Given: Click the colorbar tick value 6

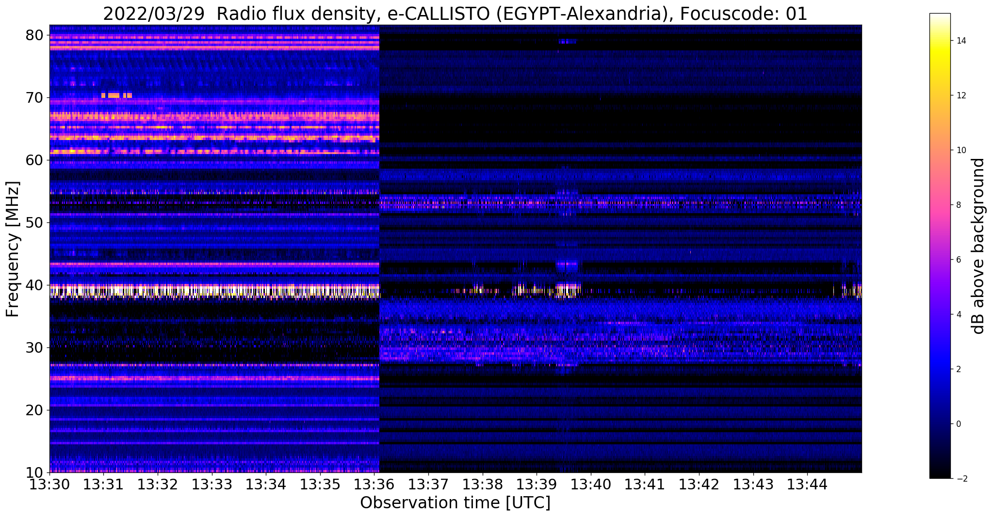Looking at the screenshot, I should [958, 260].
